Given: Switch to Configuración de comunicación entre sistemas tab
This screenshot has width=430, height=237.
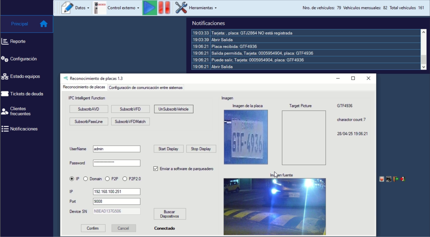Looking at the screenshot, I should click(x=146, y=88).
